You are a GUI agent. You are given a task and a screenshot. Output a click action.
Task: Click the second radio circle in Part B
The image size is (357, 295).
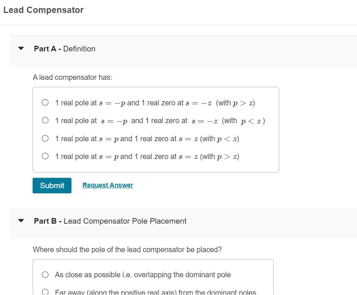[45, 291]
